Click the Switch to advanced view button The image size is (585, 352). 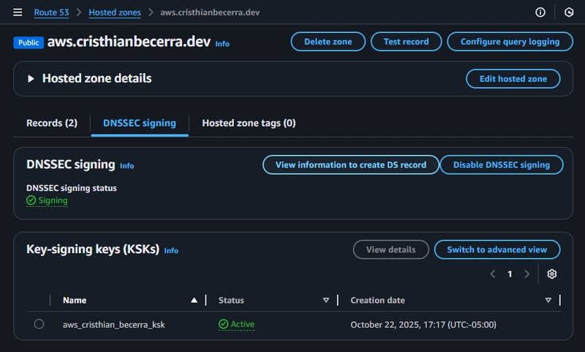(497, 250)
